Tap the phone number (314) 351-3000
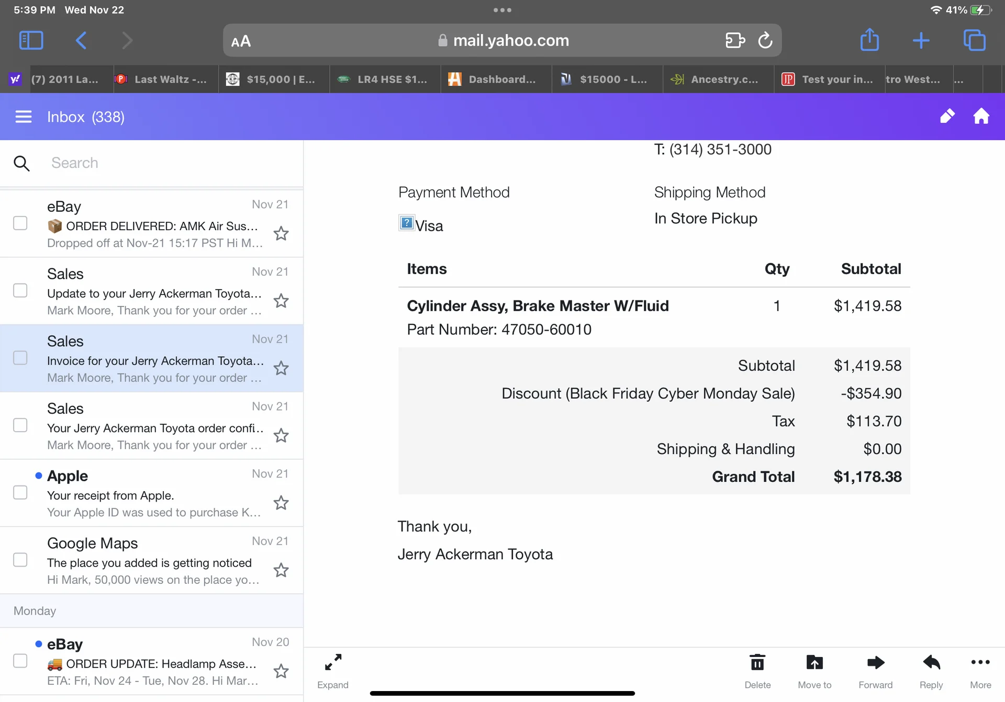1005x702 pixels. [720, 150]
